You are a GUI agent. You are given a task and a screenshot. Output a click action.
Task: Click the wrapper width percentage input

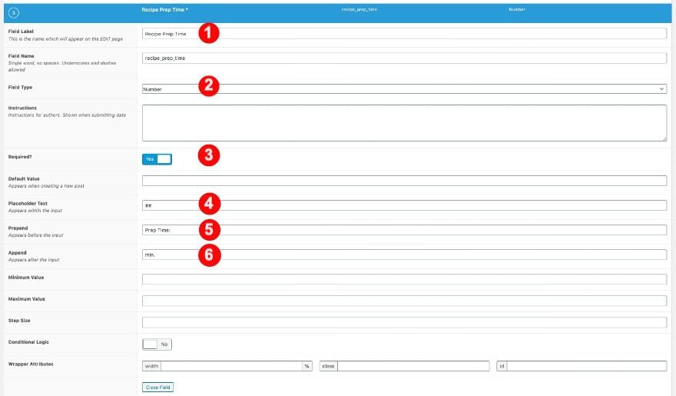pyautogui.click(x=231, y=366)
